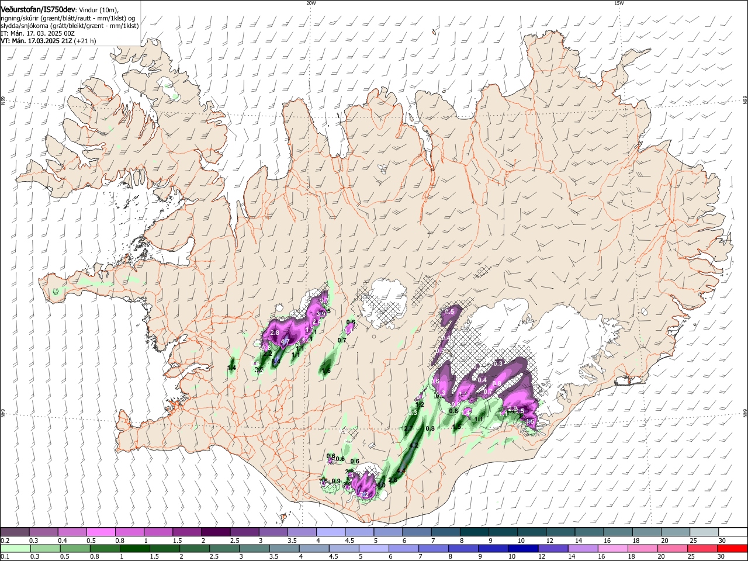Pick the dusky mauve 0.2–0.3 snow swatch
The width and height of the screenshot is (748, 561).
15,532
